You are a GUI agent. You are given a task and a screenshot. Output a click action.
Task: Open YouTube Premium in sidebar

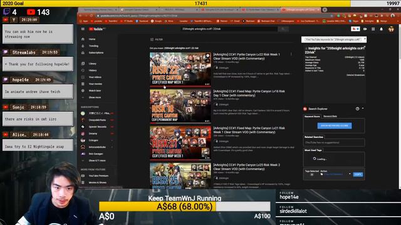pyautogui.click(x=98, y=176)
